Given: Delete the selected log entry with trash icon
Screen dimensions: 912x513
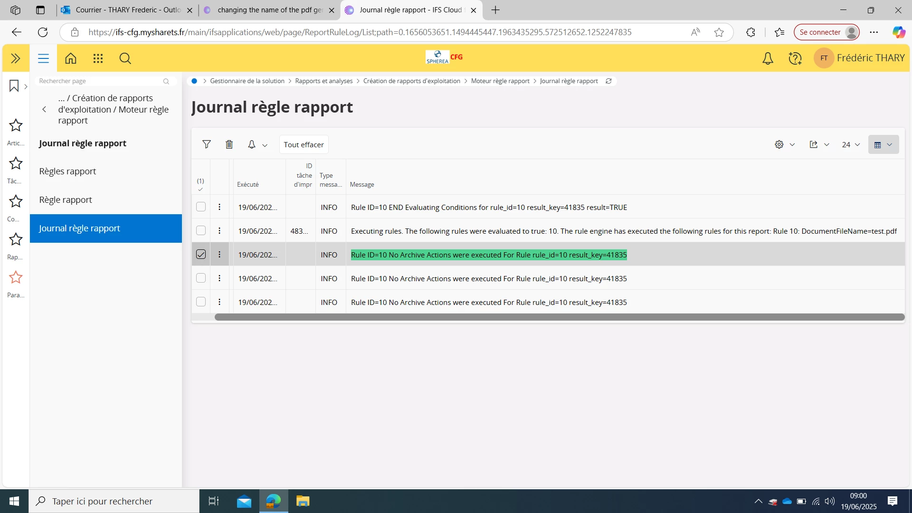Looking at the screenshot, I should tap(229, 144).
